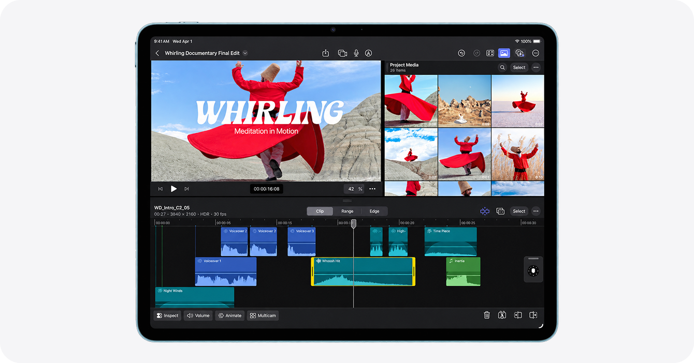Grab left yellow trim handle of Whoosh Hit
The width and height of the screenshot is (694, 363).
point(313,271)
